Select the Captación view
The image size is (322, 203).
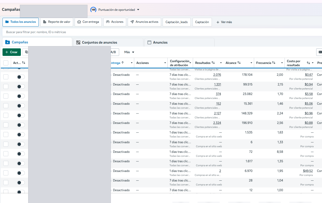pyautogui.click(x=202, y=22)
